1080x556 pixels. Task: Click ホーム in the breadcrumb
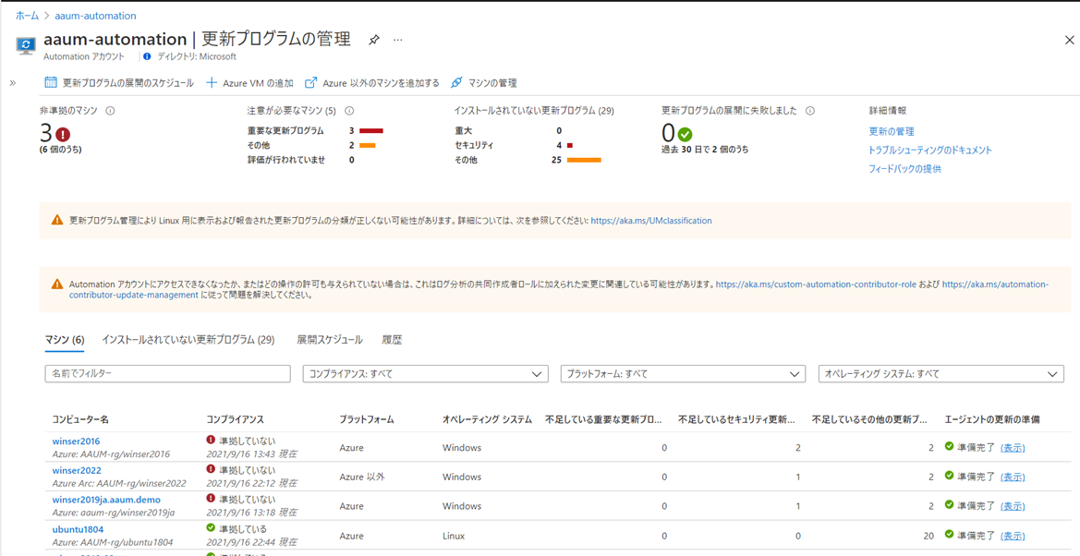tap(27, 16)
